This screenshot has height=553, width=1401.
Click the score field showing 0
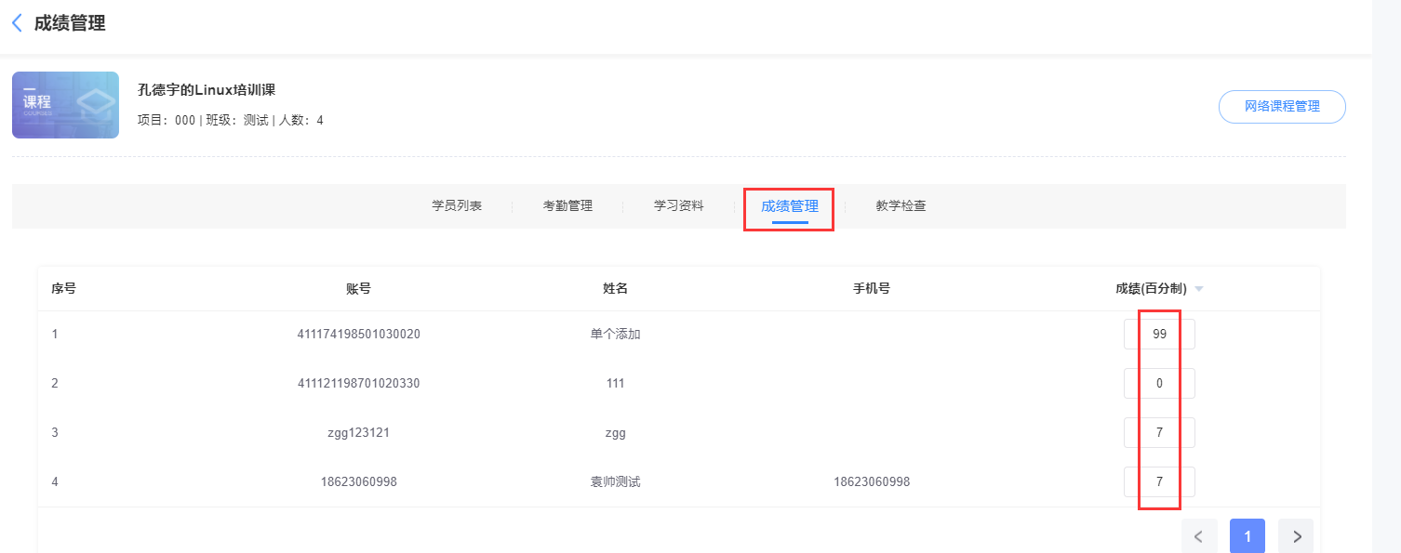click(x=1159, y=383)
